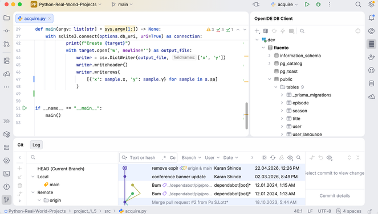Open Python-Real-World-Projects project dropdown

[66, 5]
